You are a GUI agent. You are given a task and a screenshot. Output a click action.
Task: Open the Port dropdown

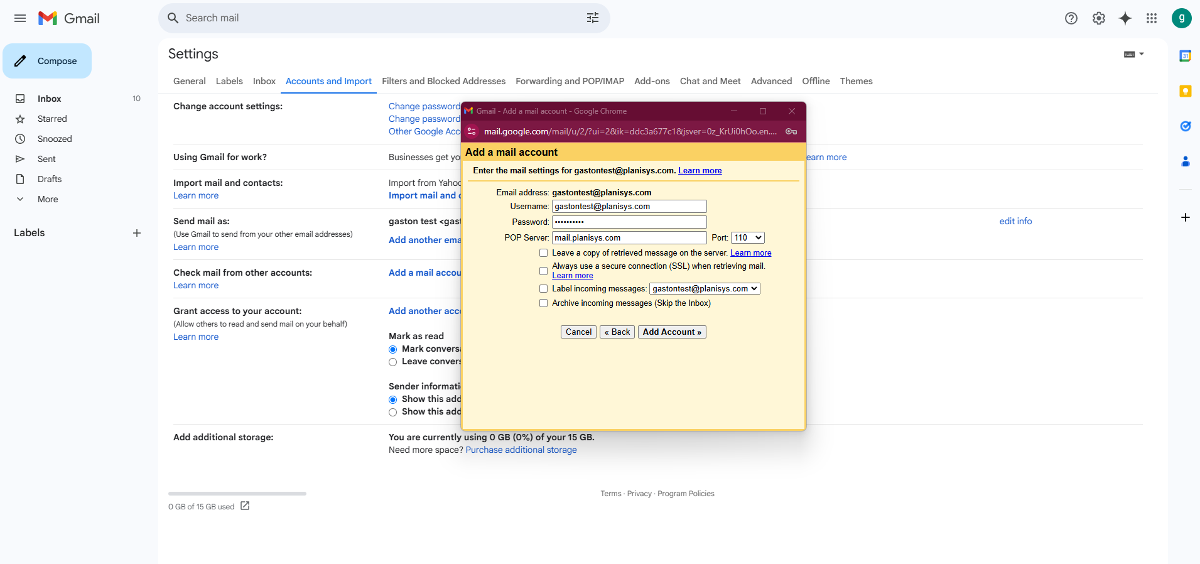pos(747,238)
